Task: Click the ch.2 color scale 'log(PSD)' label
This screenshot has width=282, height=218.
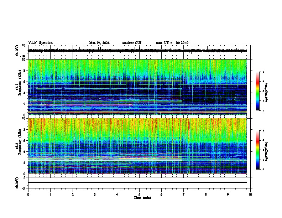Action: [267, 151]
